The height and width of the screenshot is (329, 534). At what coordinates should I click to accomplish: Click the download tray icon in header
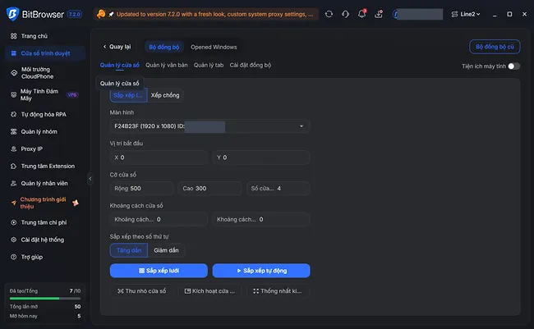379,14
